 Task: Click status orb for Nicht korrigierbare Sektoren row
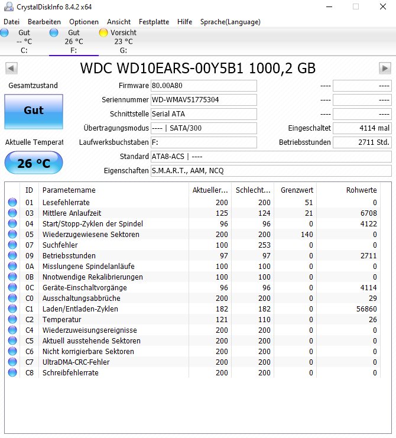tap(12, 351)
